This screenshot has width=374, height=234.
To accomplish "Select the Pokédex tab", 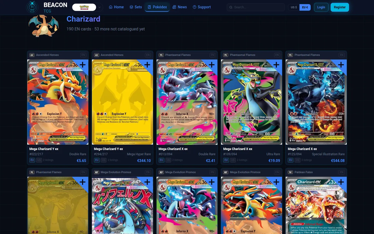I will tap(157, 7).
